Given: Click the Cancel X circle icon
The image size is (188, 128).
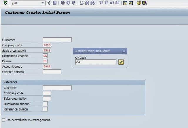Looking at the screenshot, I should [x=74, y=3].
